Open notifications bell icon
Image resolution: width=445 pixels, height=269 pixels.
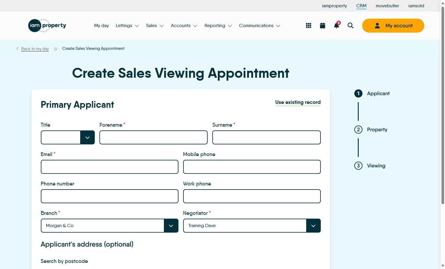tap(337, 25)
